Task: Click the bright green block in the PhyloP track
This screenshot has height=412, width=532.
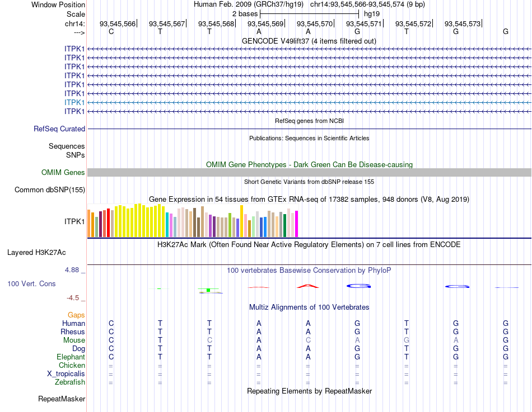Action: [208, 290]
